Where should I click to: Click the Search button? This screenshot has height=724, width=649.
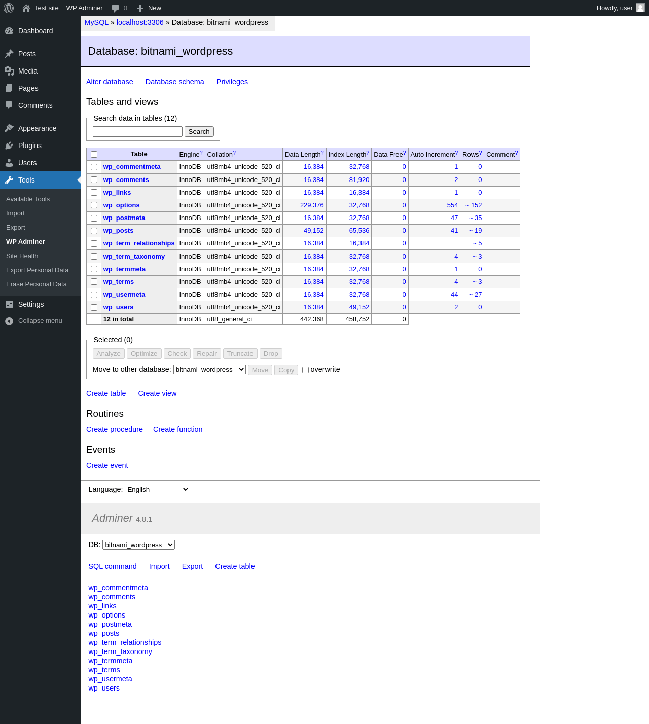coord(199,131)
